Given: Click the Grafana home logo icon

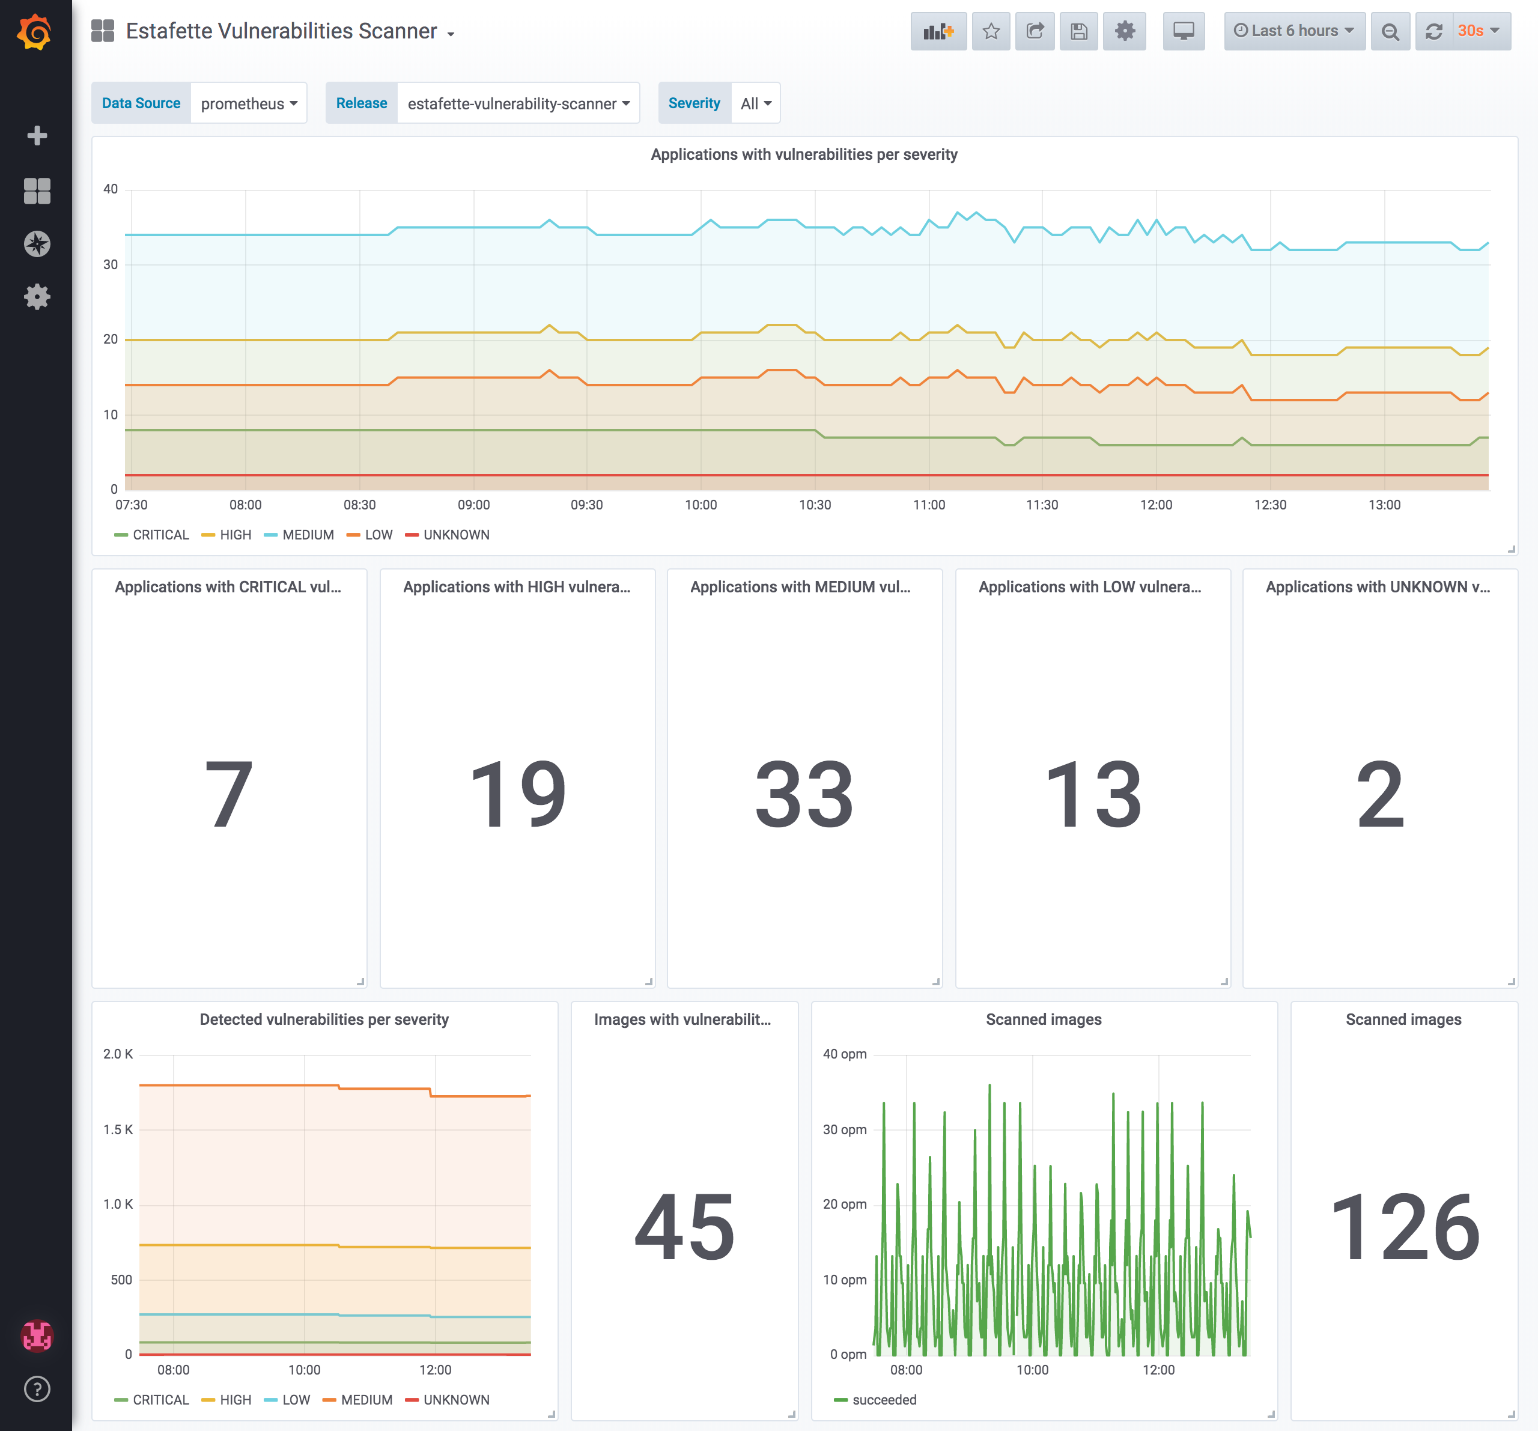Looking at the screenshot, I should tap(36, 31).
